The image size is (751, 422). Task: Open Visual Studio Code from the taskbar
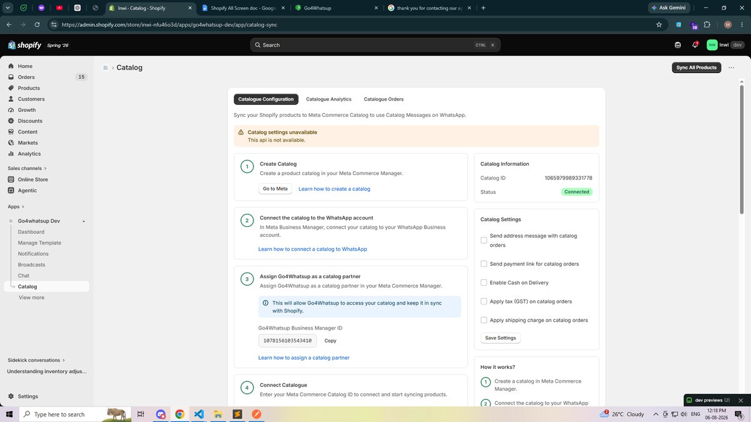pos(198,414)
